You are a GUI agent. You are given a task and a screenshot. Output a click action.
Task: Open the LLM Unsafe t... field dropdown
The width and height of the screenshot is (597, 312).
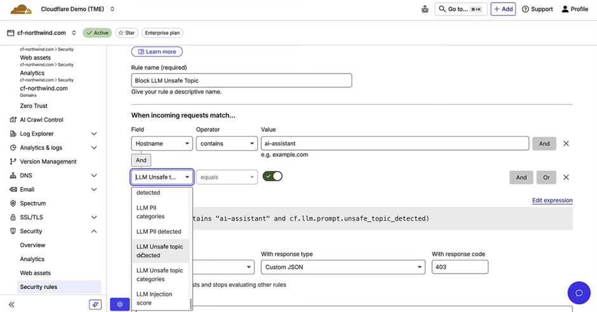pyautogui.click(x=162, y=177)
